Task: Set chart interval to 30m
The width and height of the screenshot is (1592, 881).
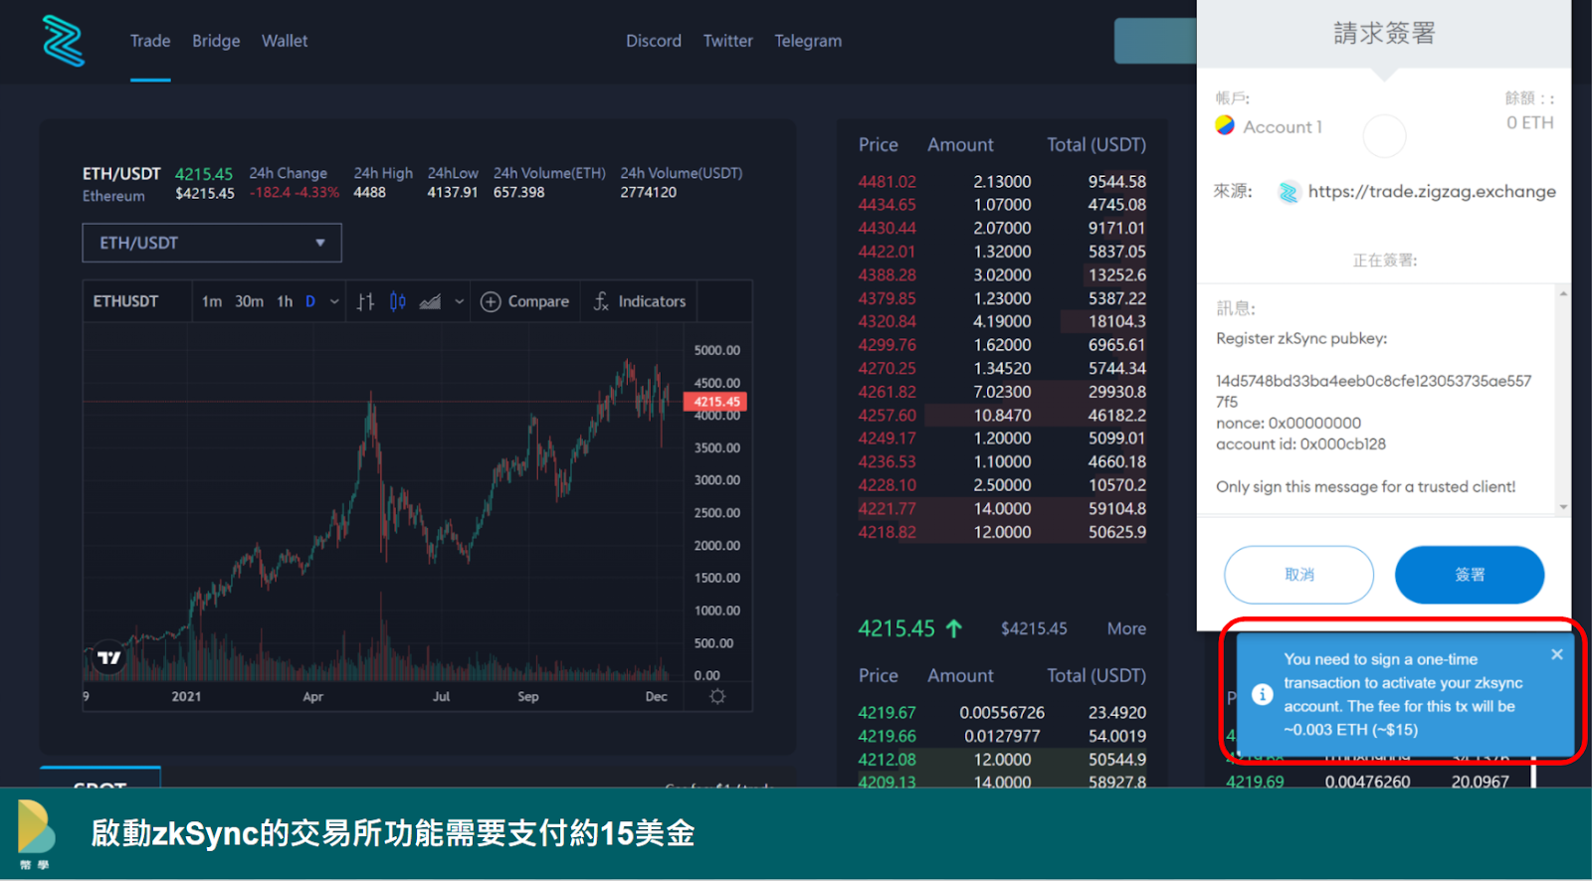Action: coord(249,301)
